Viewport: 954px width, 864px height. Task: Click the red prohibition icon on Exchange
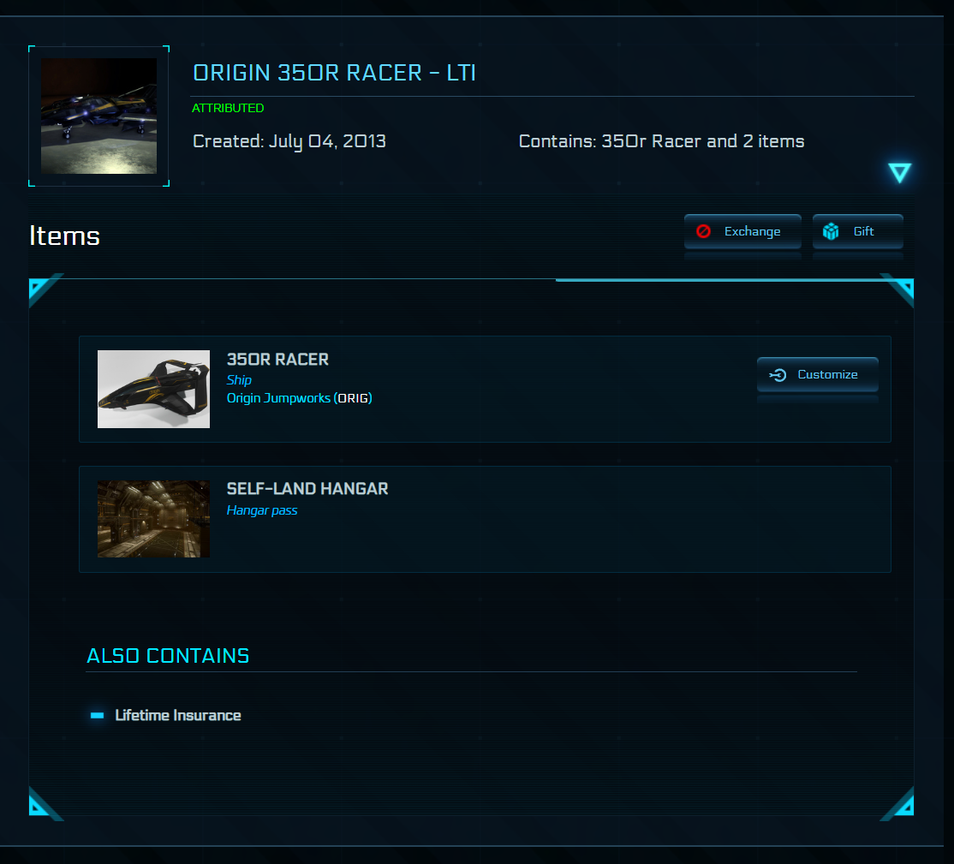[x=704, y=231]
